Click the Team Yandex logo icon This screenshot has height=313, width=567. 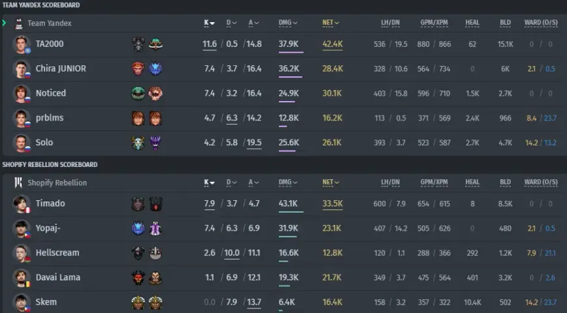[x=19, y=23]
